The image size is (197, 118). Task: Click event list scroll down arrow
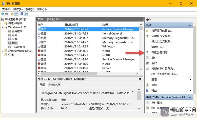[141, 70]
